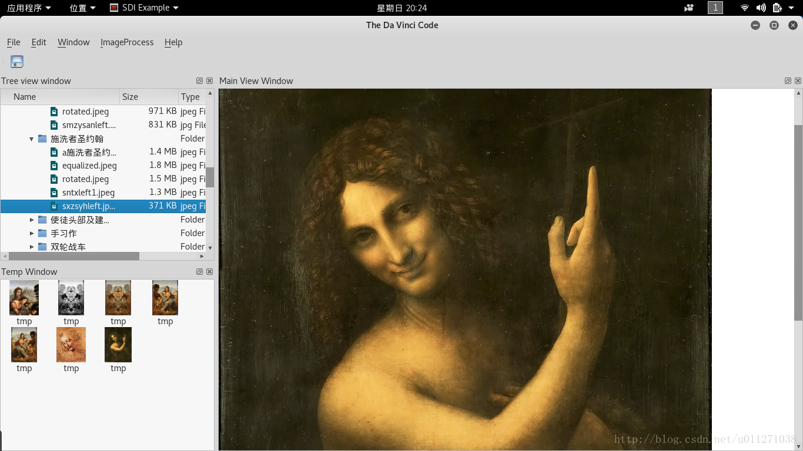The height and width of the screenshot is (451, 803).
Task: Click the workspace indicator 1 in top bar
Action: tap(715, 8)
